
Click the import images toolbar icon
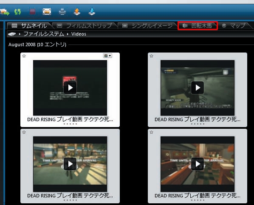coord(5,12)
